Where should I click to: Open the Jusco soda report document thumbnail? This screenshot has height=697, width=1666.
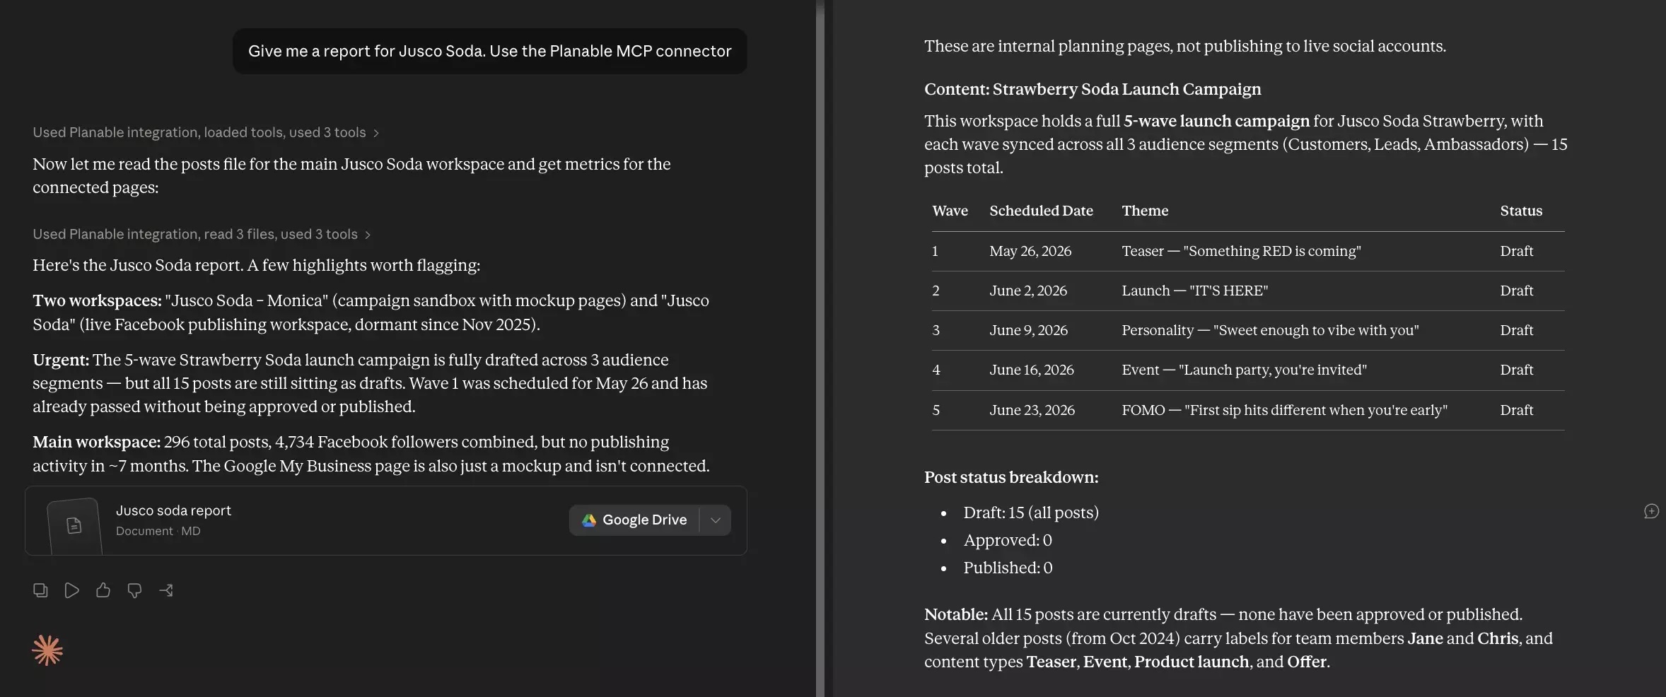(74, 525)
